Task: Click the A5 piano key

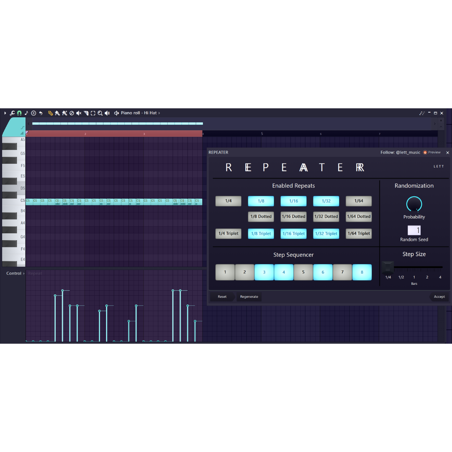Action: click(13, 139)
